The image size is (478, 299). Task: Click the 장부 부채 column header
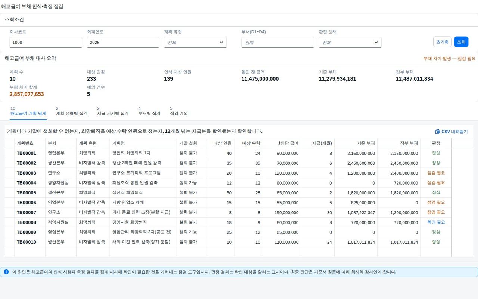coord(399,143)
